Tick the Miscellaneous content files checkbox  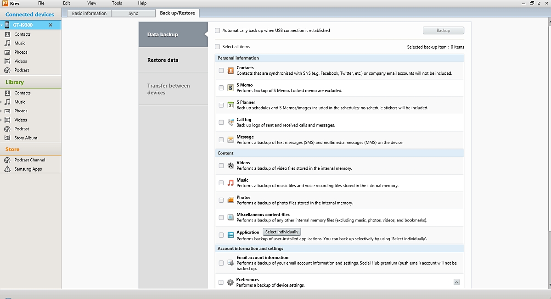click(221, 217)
